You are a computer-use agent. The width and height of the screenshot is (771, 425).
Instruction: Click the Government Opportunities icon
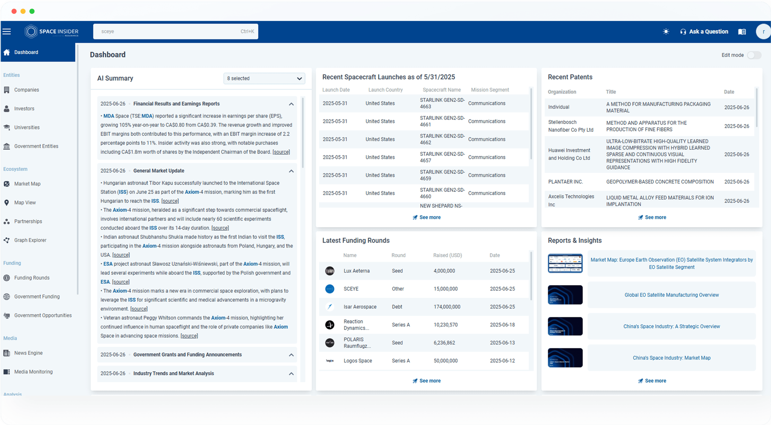click(x=7, y=315)
